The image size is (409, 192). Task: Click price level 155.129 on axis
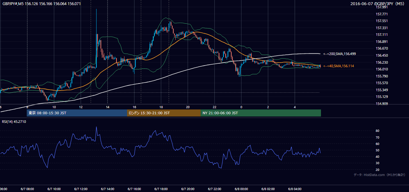coord(382,97)
